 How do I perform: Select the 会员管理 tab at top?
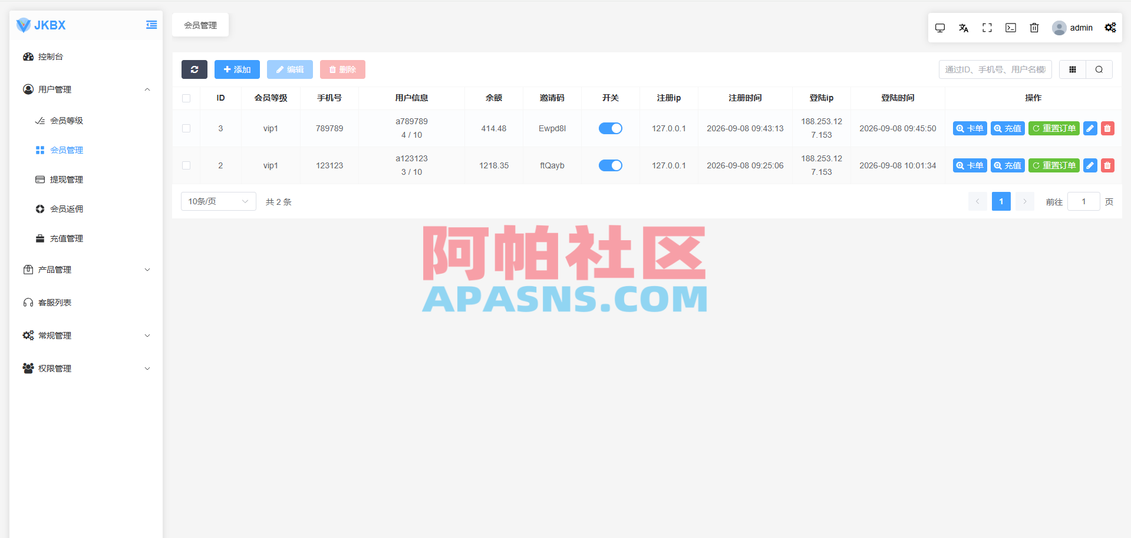click(x=200, y=25)
